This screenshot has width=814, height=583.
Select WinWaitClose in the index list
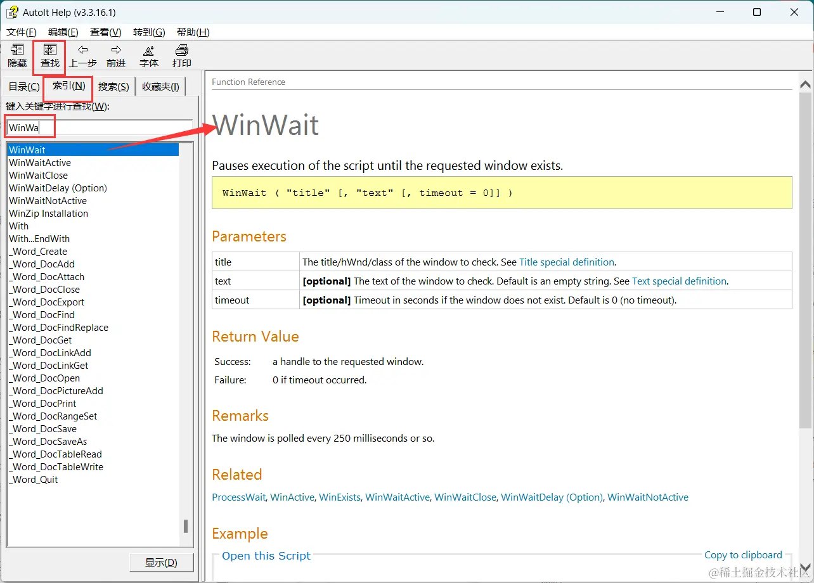[38, 176]
